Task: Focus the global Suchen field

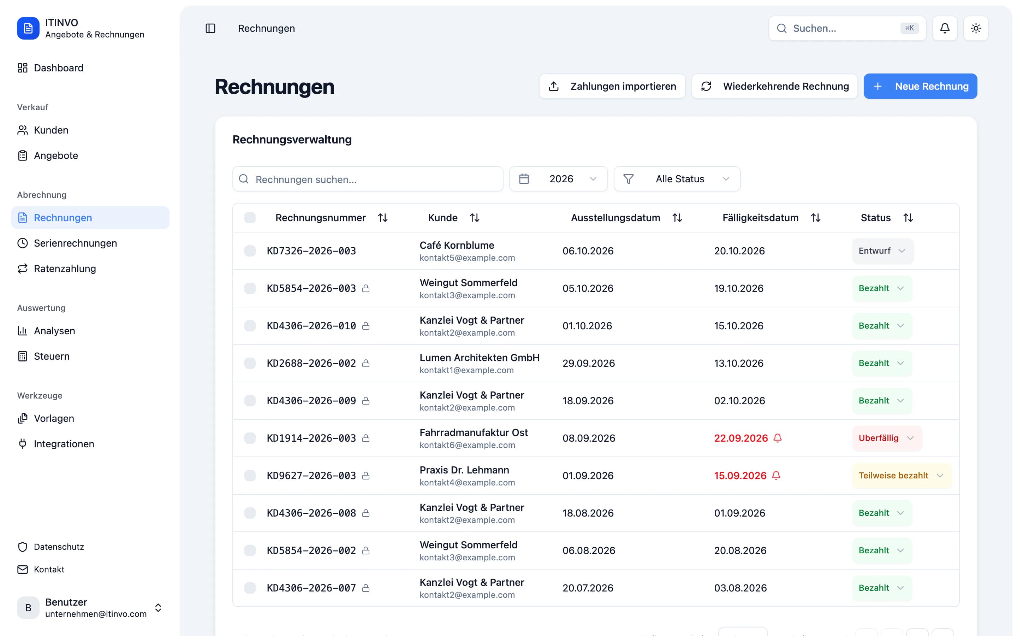Action: pyautogui.click(x=847, y=28)
